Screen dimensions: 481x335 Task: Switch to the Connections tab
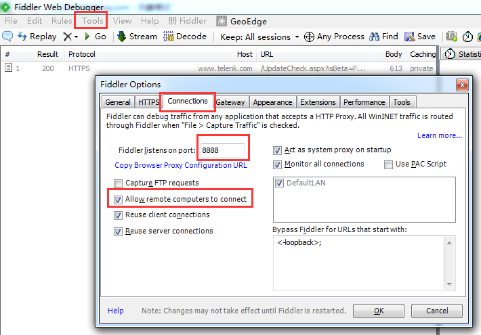[x=188, y=101]
